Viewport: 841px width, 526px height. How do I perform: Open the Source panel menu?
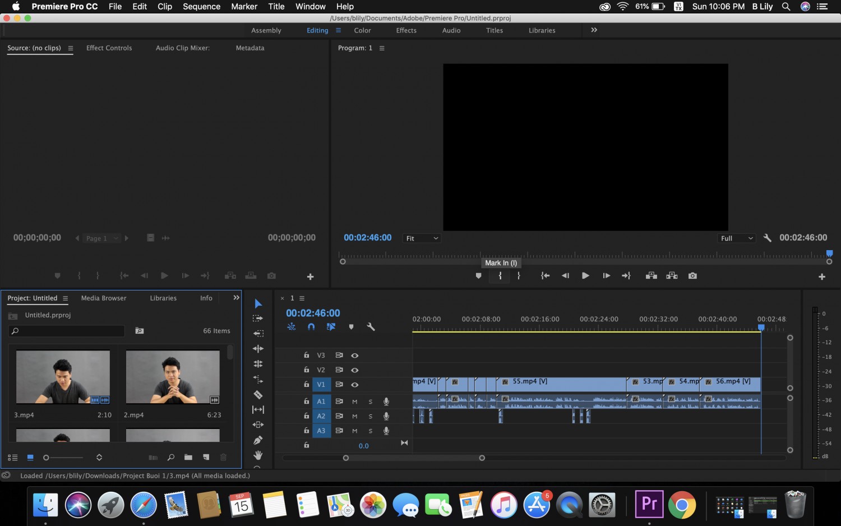(71, 48)
